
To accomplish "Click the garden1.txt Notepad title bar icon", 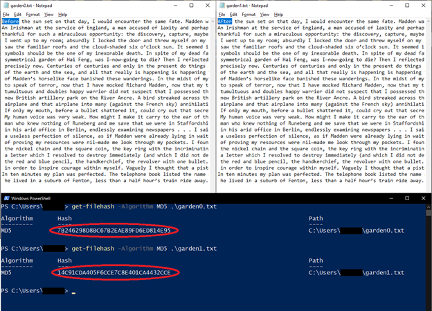I will [222, 4].
